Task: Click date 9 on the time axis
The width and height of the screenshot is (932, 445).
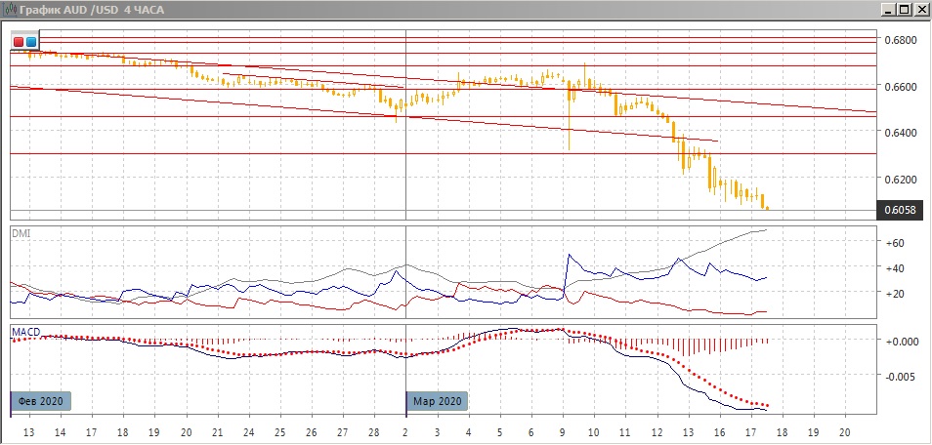Action: pyautogui.click(x=563, y=431)
